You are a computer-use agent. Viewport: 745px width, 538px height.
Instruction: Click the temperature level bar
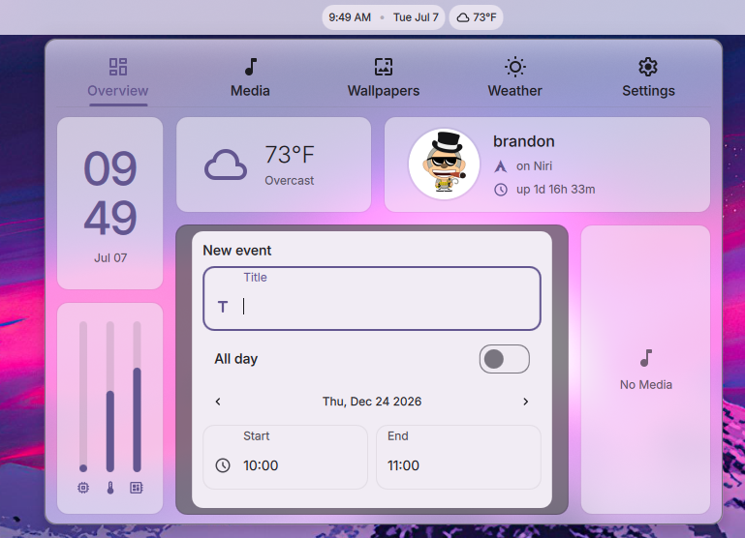110,397
